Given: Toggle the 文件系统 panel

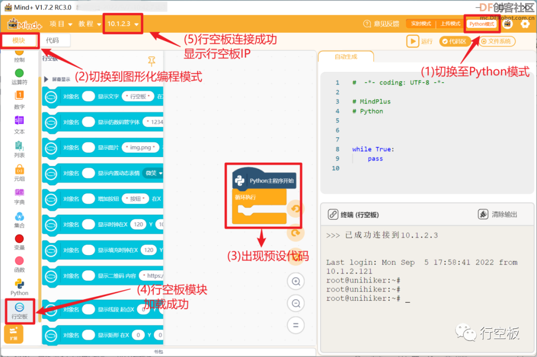Looking at the screenshot, I should tap(496, 41).
